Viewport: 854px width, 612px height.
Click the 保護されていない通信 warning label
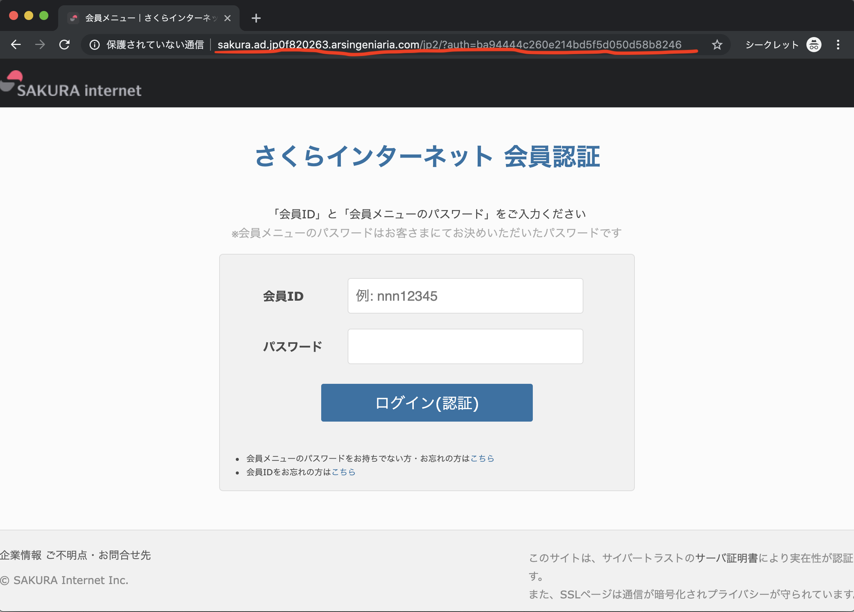click(155, 45)
